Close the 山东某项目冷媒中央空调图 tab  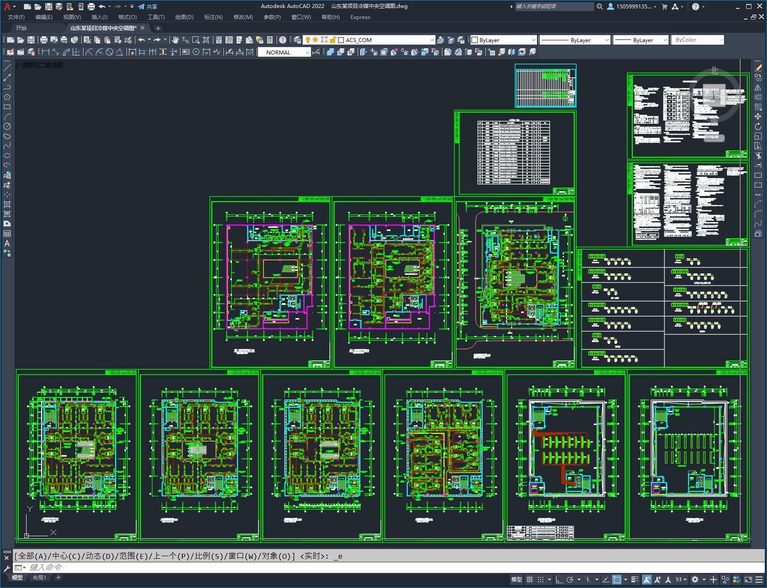[x=143, y=28]
